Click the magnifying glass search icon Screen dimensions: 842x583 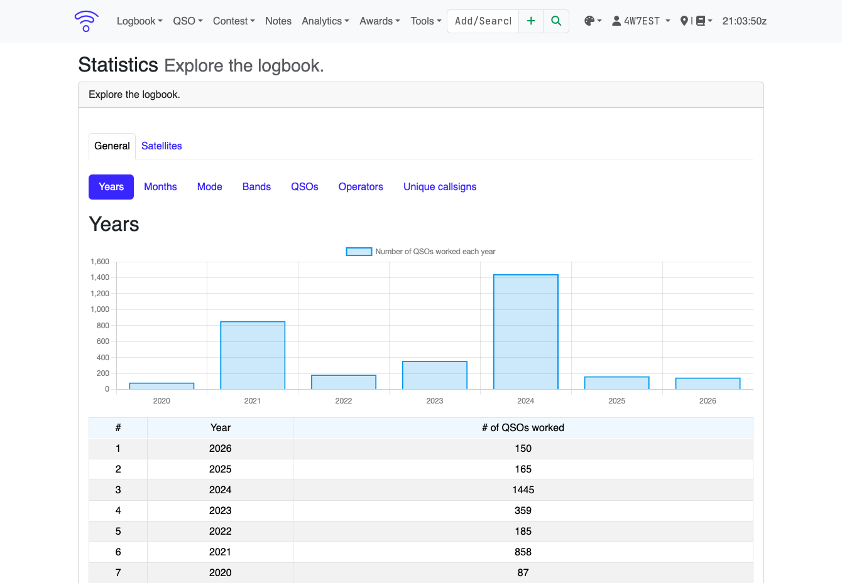[556, 21]
